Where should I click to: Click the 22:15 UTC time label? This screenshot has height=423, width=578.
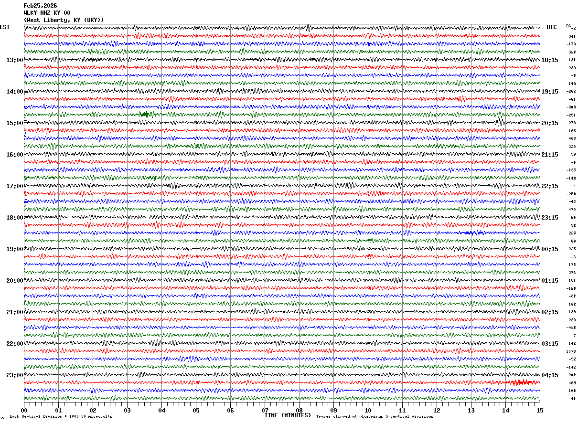(550, 186)
